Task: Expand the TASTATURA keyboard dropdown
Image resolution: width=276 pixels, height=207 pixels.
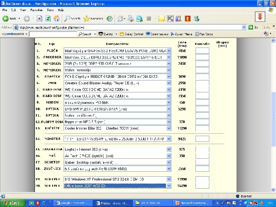Action: 169,149
